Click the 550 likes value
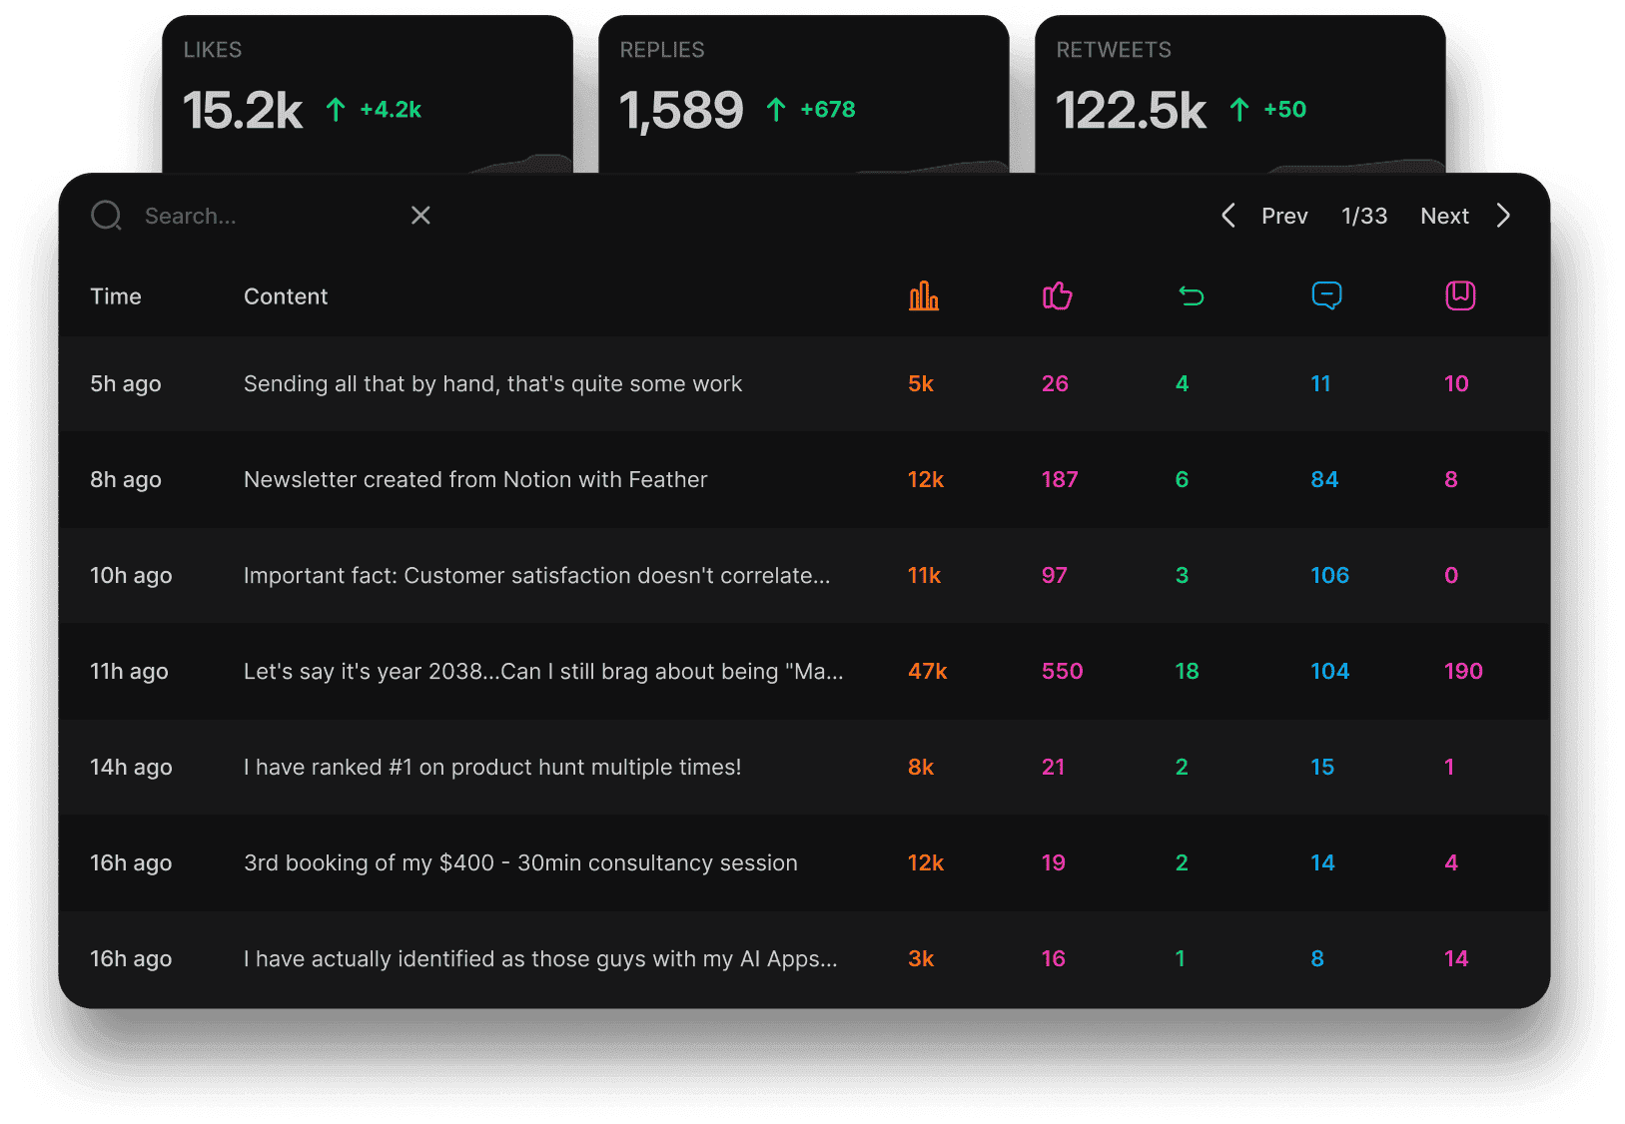The image size is (1625, 1124). pos(1062,671)
